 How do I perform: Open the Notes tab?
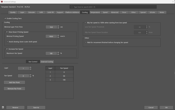(x=162, y=12)
